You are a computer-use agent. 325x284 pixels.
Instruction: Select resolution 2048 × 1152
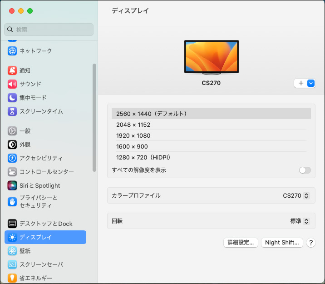point(211,125)
